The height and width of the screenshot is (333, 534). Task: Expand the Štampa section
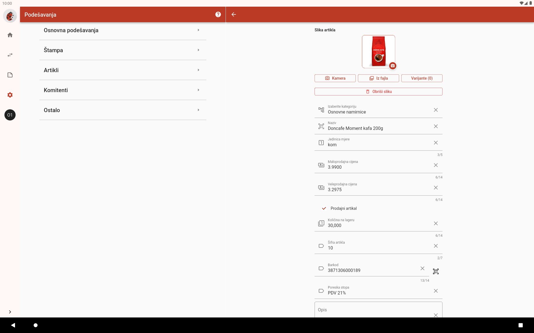point(123,50)
